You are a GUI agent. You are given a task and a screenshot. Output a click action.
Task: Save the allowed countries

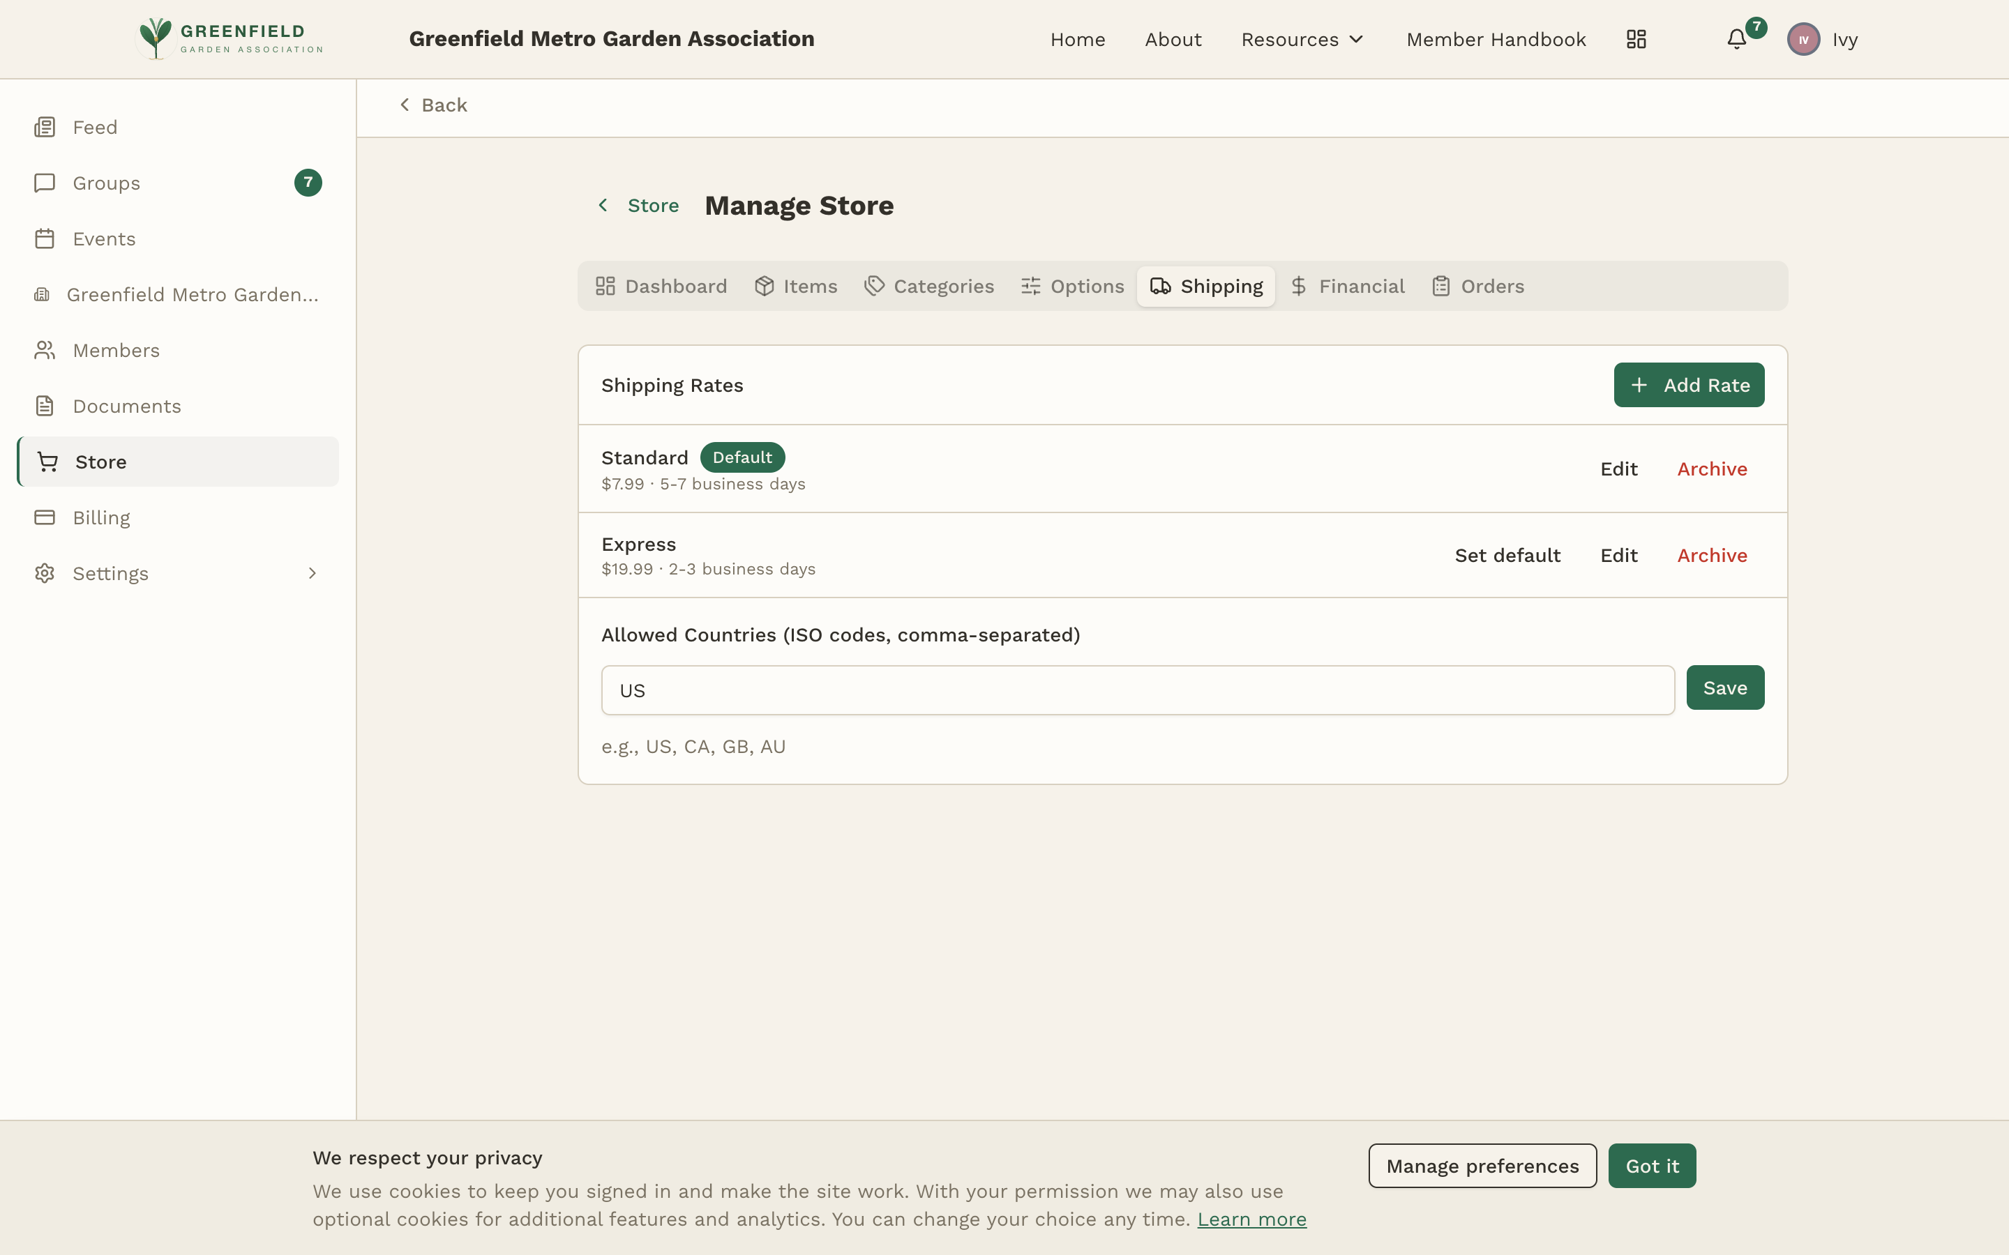click(x=1725, y=687)
